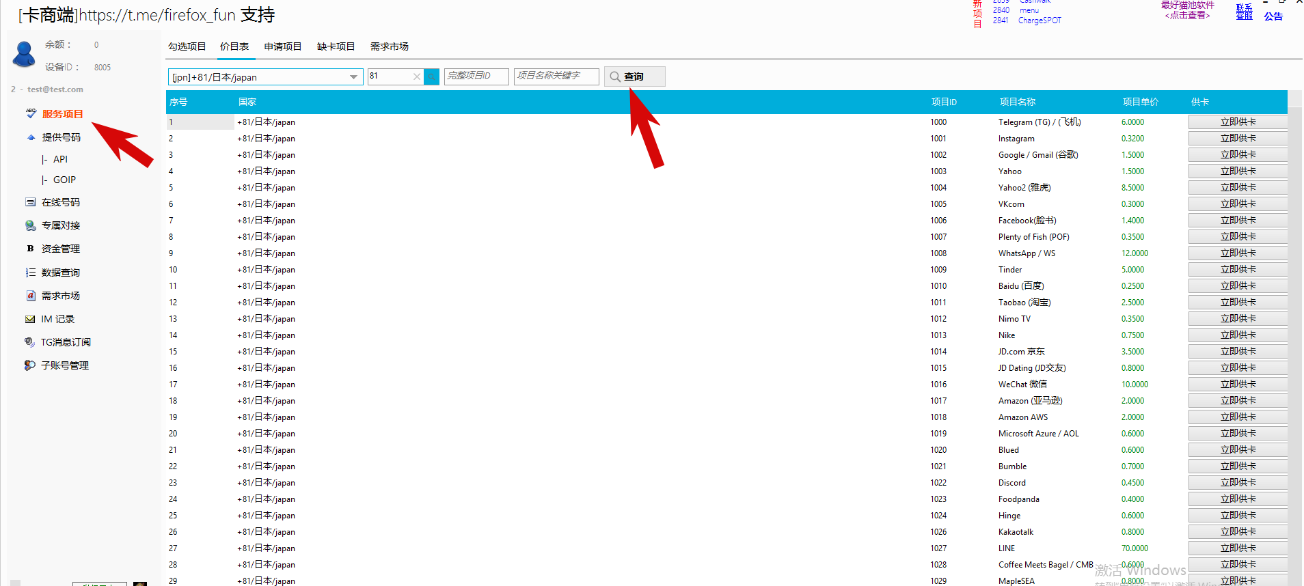1304x586 pixels.
Task: Sort by the 国家 column header
Action: point(247,102)
